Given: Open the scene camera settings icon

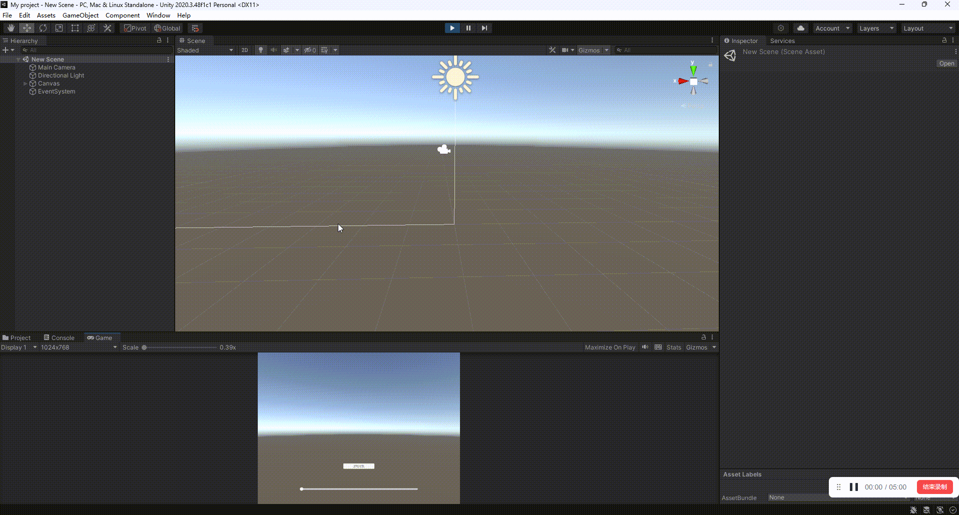Looking at the screenshot, I should [x=566, y=50].
